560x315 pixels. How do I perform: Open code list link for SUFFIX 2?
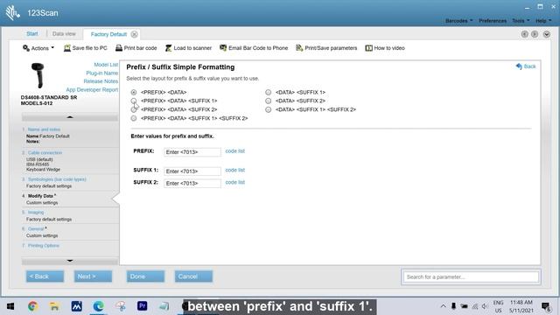click(x=235, y=182)
